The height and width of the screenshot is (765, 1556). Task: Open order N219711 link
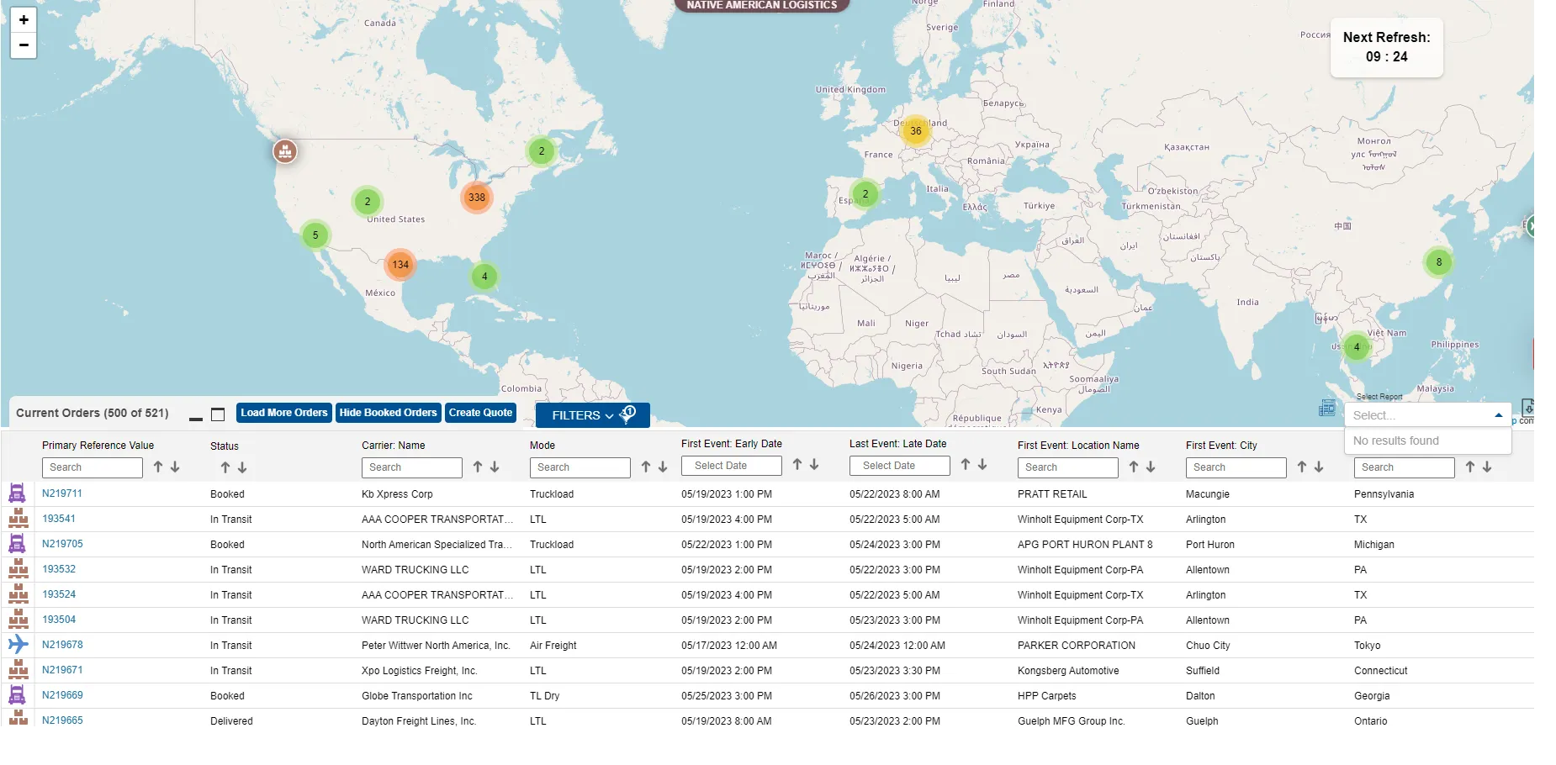point(62,493)
